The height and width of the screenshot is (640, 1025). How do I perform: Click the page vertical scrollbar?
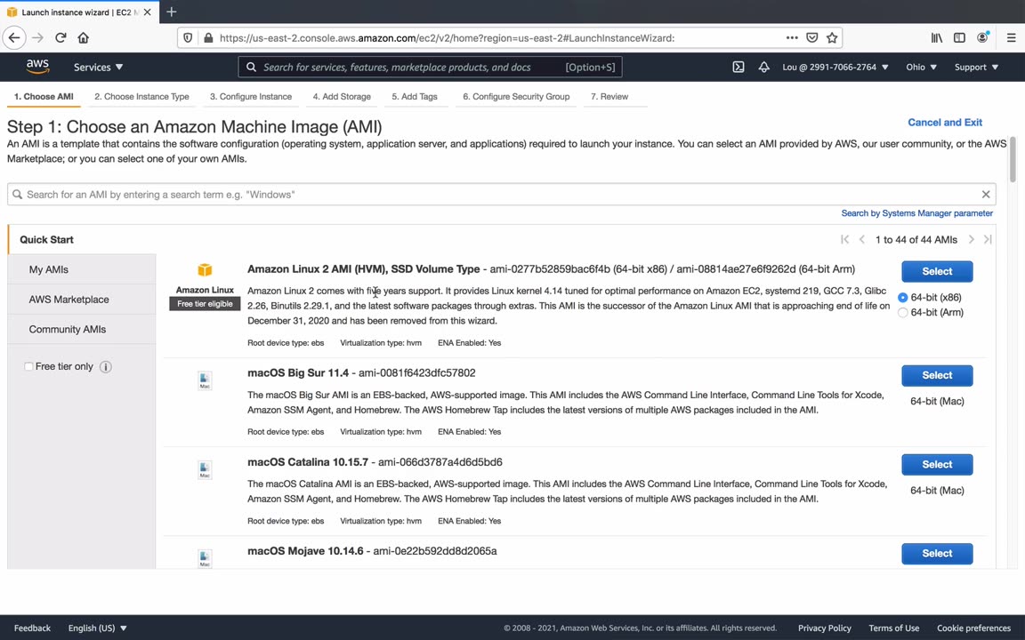(x=1013, y=159)
